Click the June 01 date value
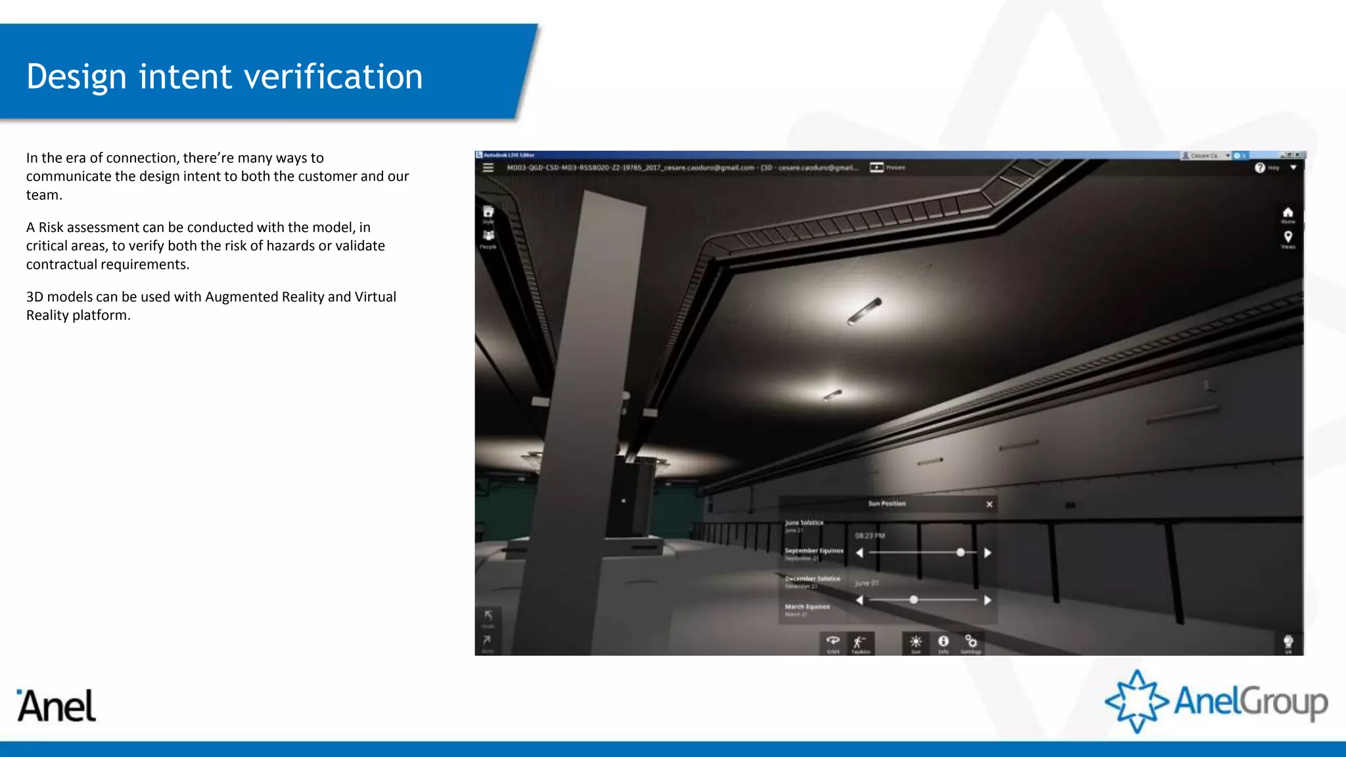Viewport: 1346px width, 757px height. coord(866,583)
